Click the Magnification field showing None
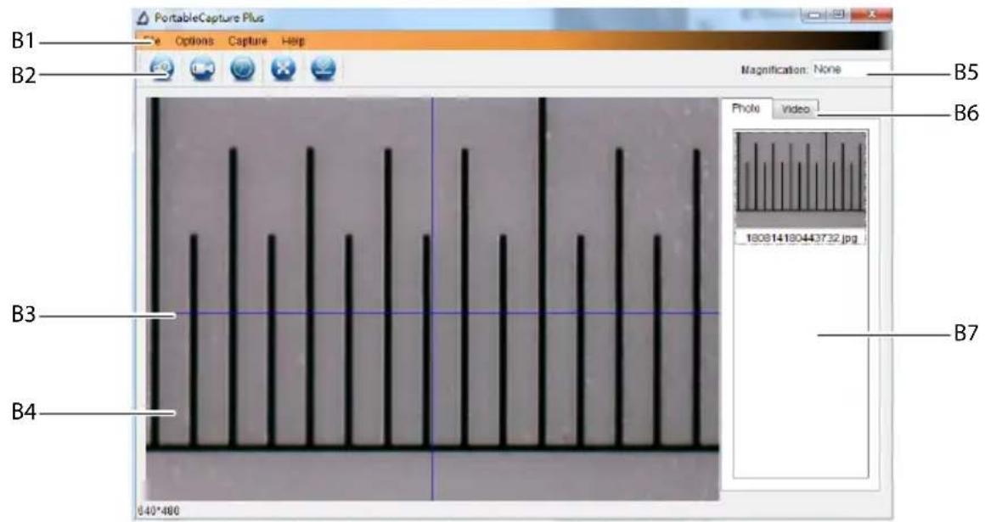The image size is (985, 522). 851,70
